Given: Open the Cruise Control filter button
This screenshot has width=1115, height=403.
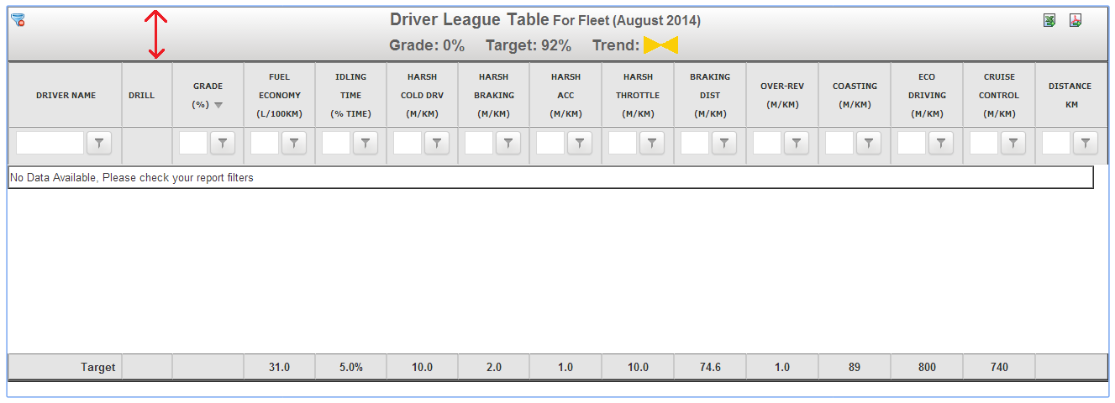Looking at the screenshot, I should [1012, 144].
